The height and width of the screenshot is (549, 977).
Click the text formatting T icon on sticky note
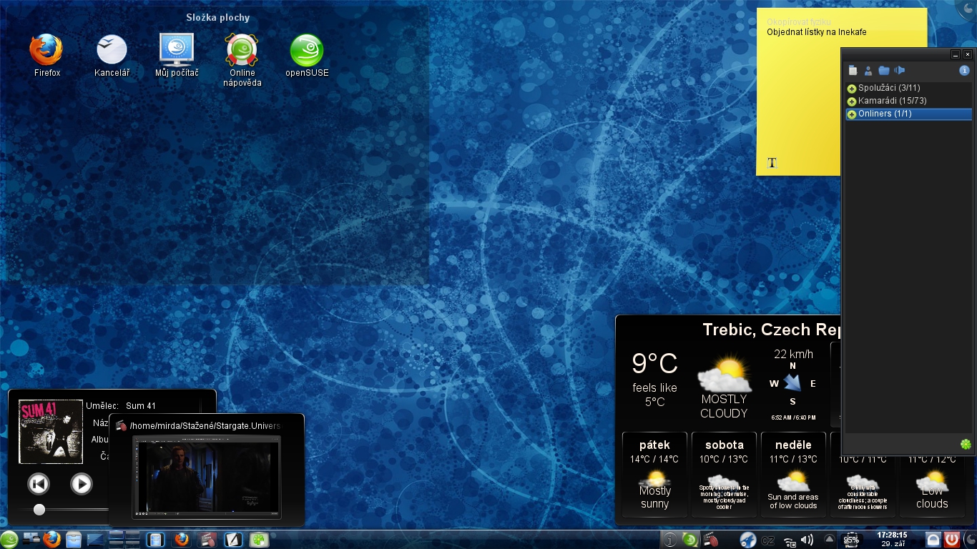[x=772, y=163]
